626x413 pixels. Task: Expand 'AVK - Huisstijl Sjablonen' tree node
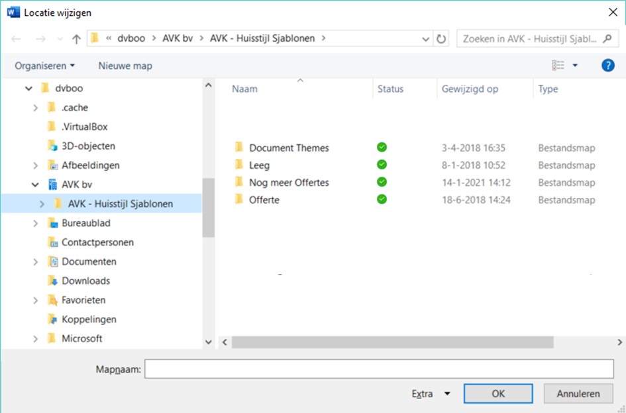(42, 204)
